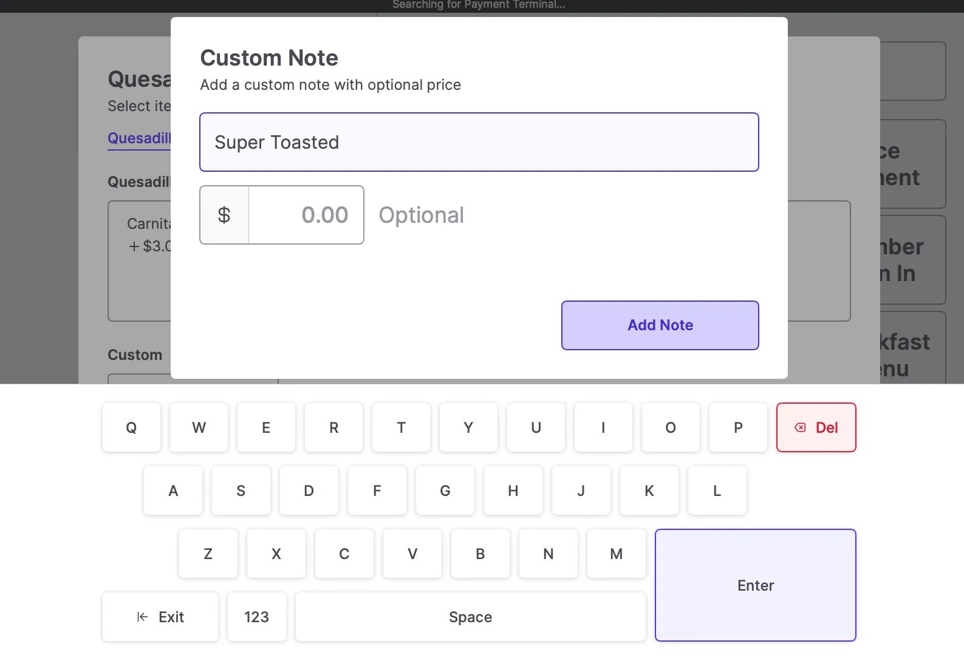
Task: Tap the letter A key
Action: coord(173,490)
